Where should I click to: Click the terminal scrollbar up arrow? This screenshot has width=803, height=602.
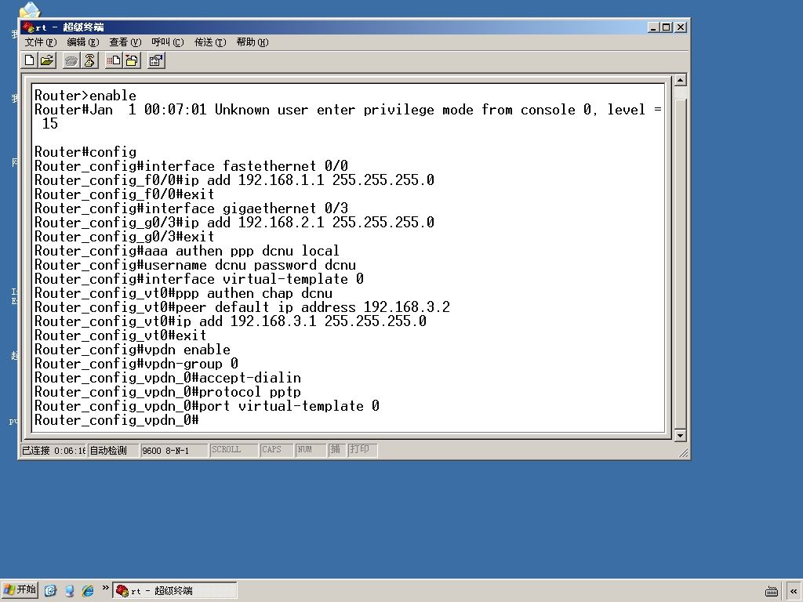[680, 80]
